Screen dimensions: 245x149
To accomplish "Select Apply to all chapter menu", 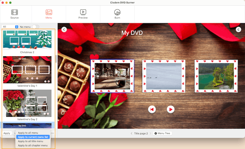I will (33, 145).
